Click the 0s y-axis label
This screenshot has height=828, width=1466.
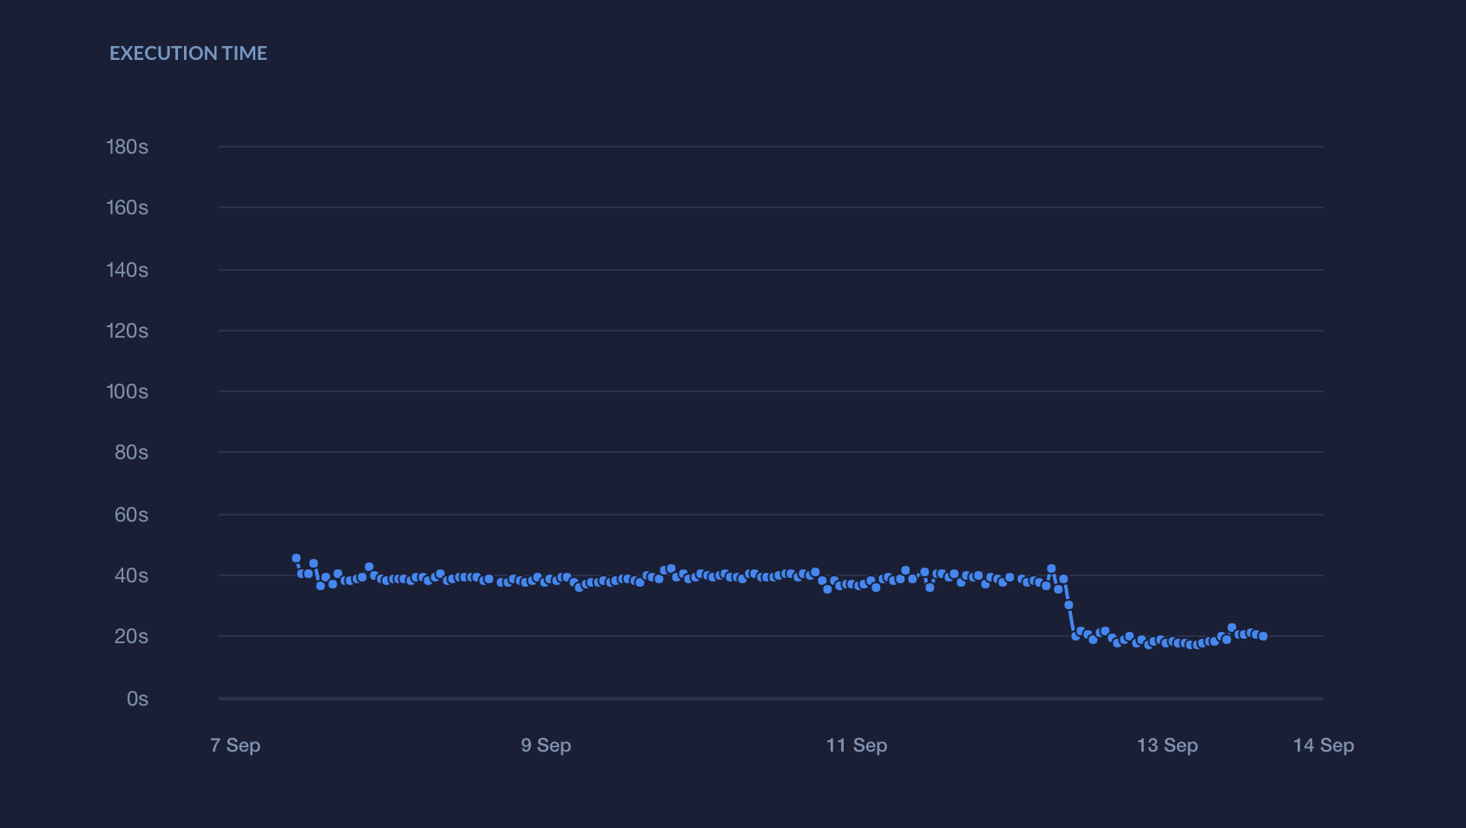pyautogui.click(x=137, y=699)
